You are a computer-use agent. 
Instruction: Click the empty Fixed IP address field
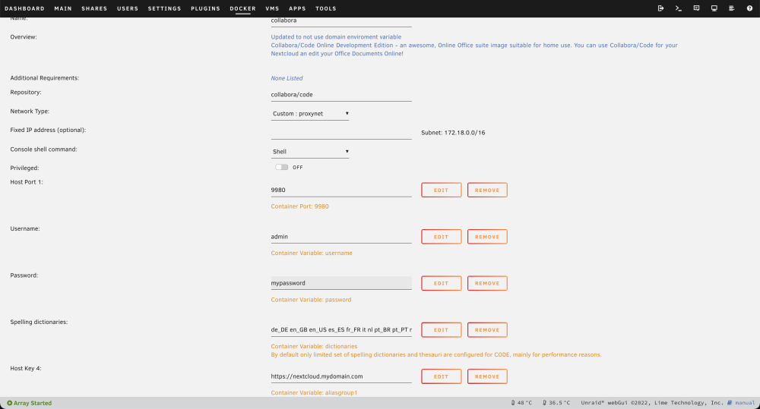341,133
